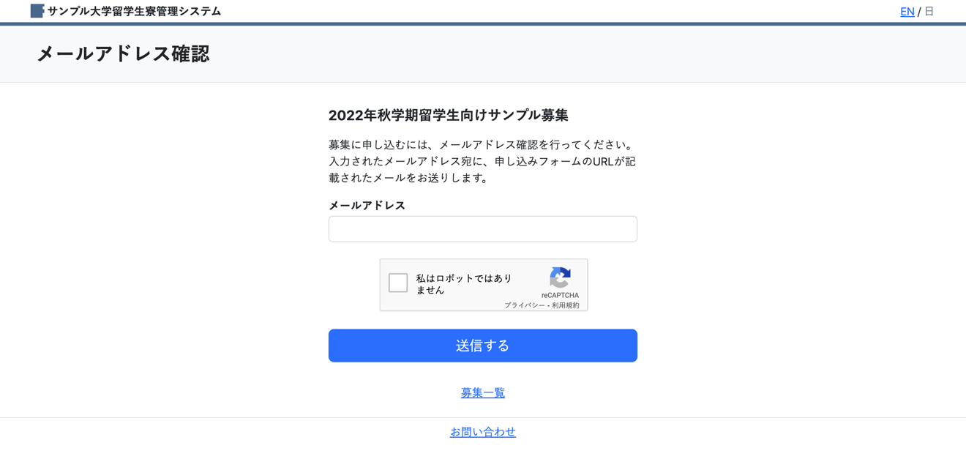Image resolution: width=966 pixels, height=470 pixels.
Task: Click the blue divider bar under header
Action: pyautogui.click(x=483, y=24)
